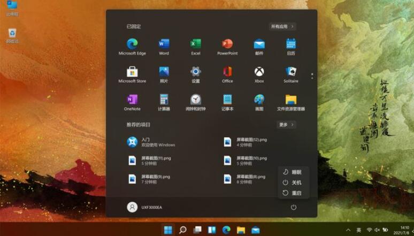Open Wi-Fi network settings in system tray
This screenshot has width=414, height=236.
pos(370,230)
